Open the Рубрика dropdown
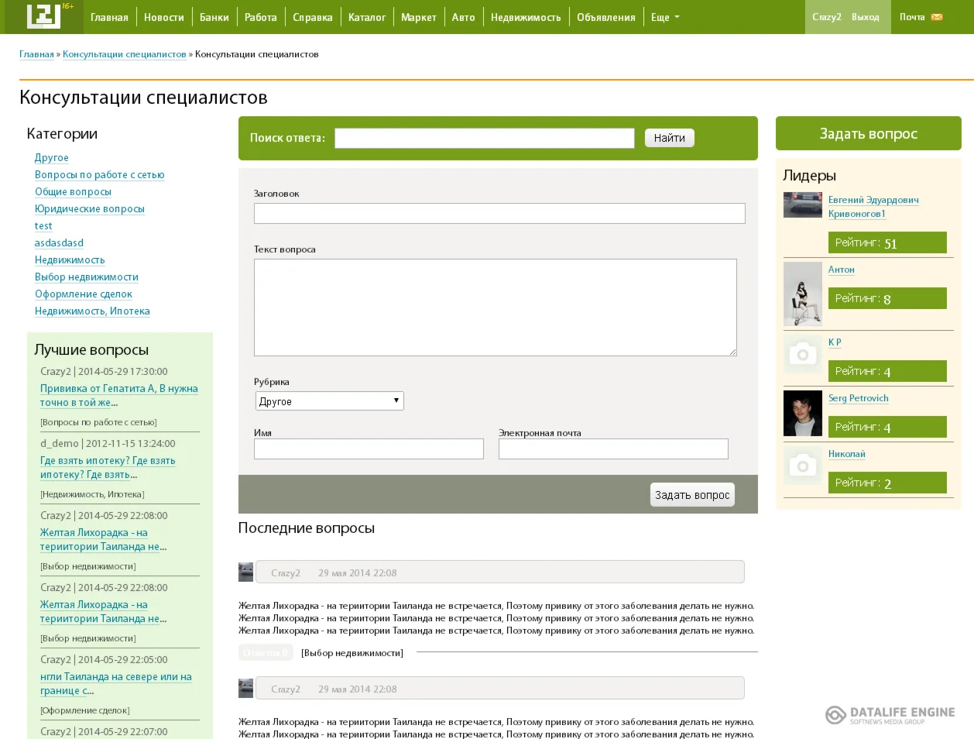The image size is (974, 739). [330, 400]
